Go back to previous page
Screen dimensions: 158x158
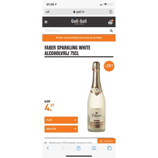tap(48, 148)
